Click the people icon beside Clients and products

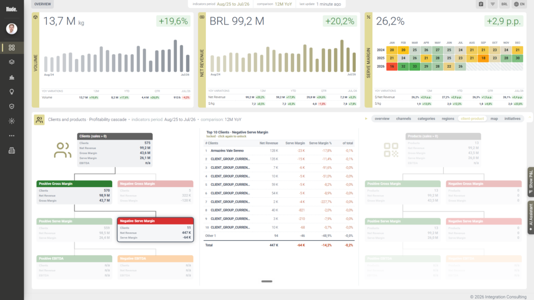tap(39, 119)
